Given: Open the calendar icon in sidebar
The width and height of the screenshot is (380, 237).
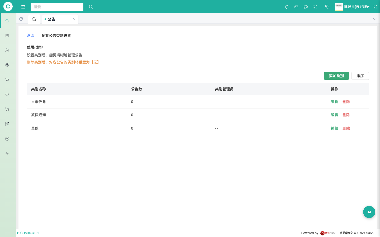Looking at the screenshot, I should click(x=7, y=124).
